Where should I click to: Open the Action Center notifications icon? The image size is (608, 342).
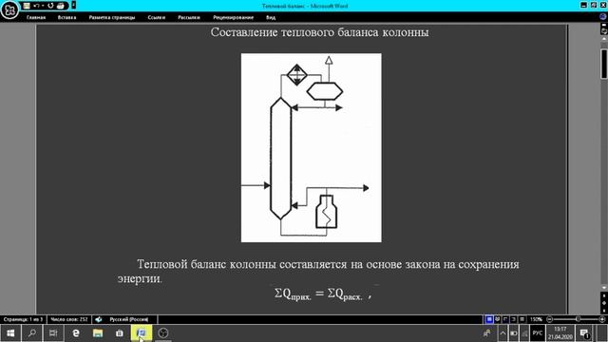coord(585,333)
